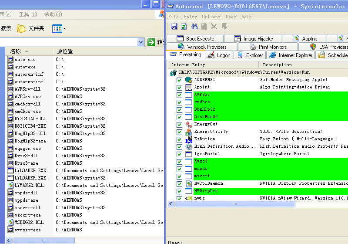The image size is (348, 244).
Task: Click the Jump to entry arrow icon
Action: 224,27
